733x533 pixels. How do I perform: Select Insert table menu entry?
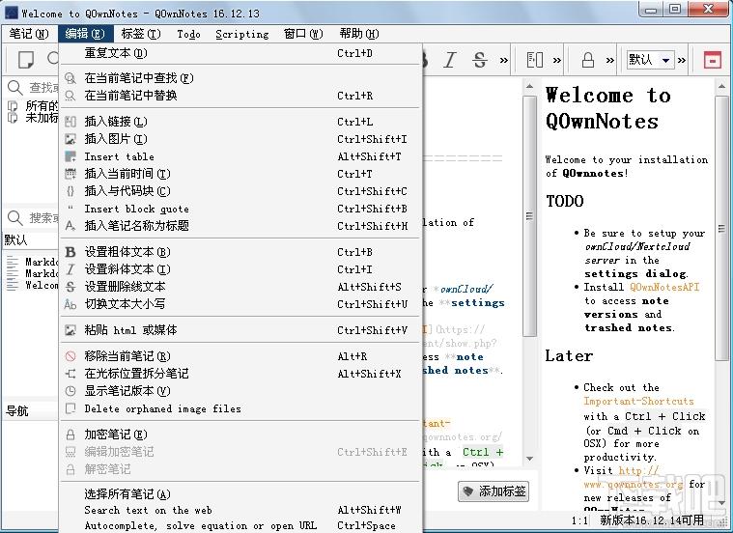[240, 156]
